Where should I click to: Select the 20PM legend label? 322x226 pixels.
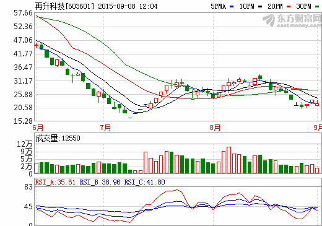click(275, 6)
